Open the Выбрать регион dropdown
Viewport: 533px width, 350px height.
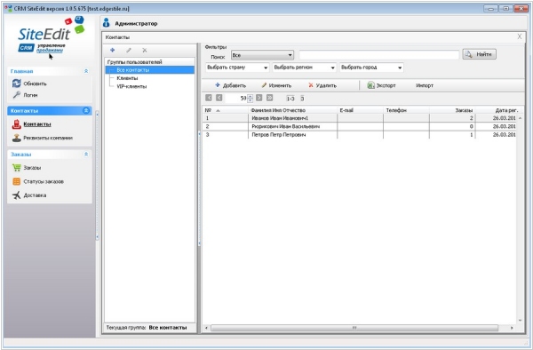click(304, 68)
